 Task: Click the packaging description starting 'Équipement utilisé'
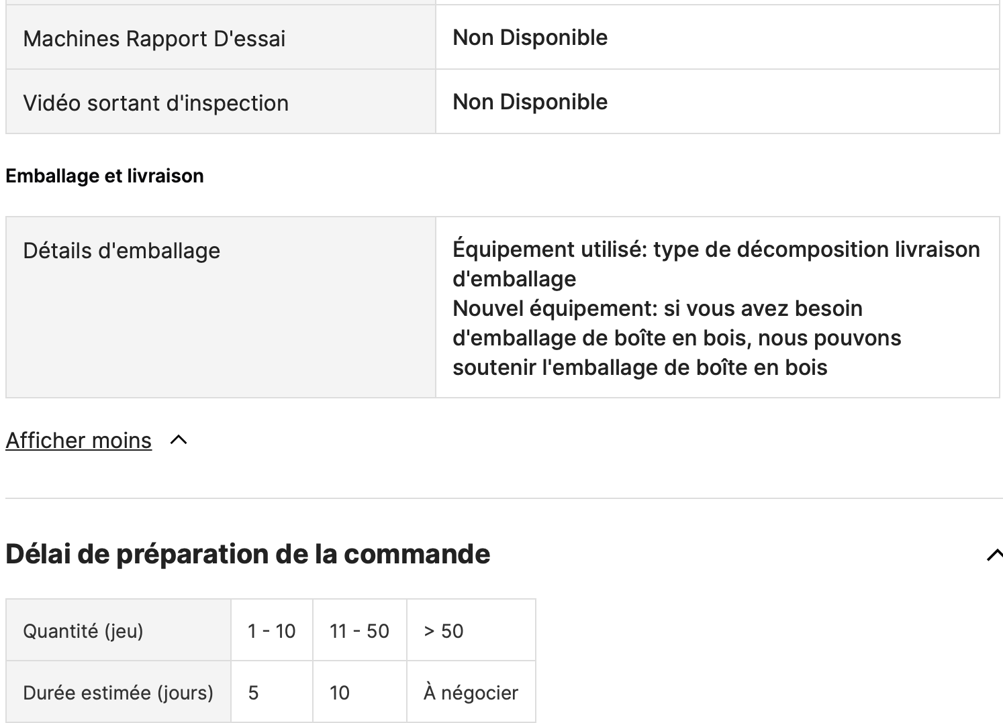[716, 249]
